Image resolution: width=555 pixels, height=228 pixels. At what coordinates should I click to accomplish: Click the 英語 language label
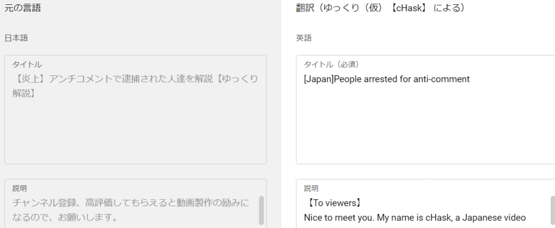pos(304,38)
